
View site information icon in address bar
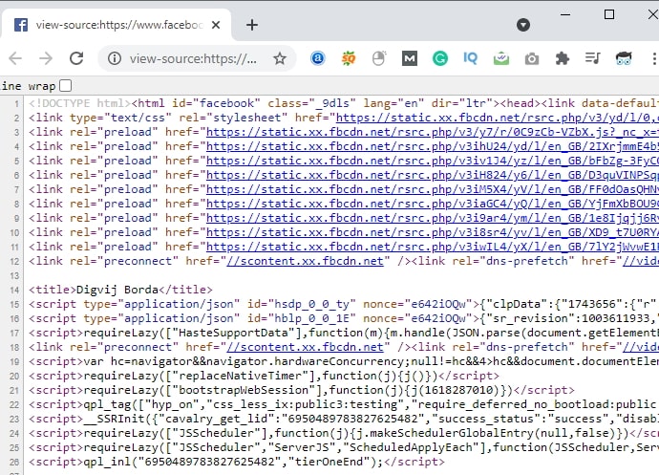[115, 58]
